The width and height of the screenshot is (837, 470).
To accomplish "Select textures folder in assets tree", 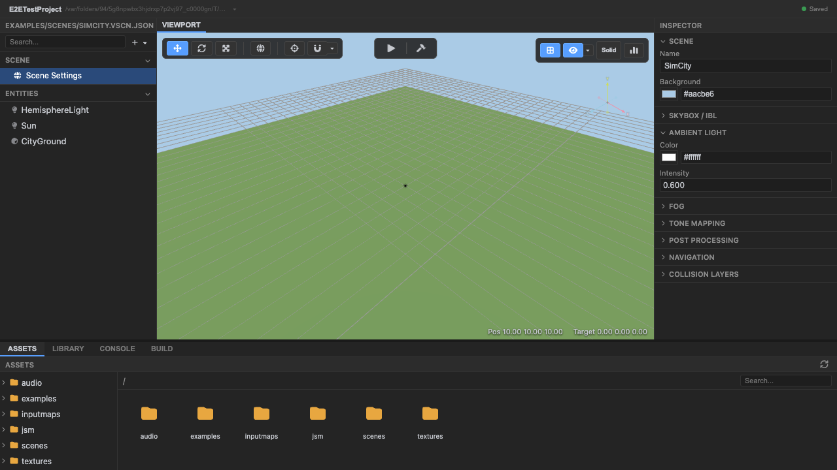I will pos(59,462).
